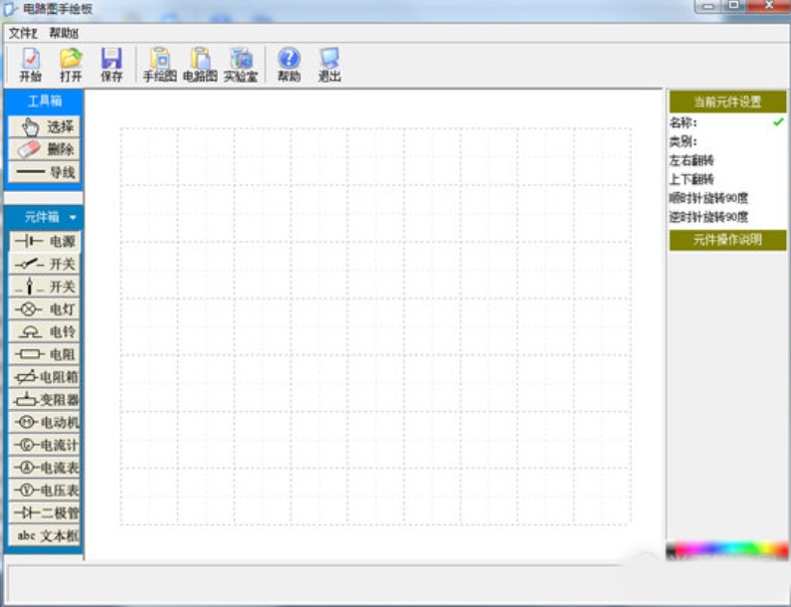Open the 元件操作说明 instructions header
Viewport: 791px width, 607px height.
tap(727, 240)
